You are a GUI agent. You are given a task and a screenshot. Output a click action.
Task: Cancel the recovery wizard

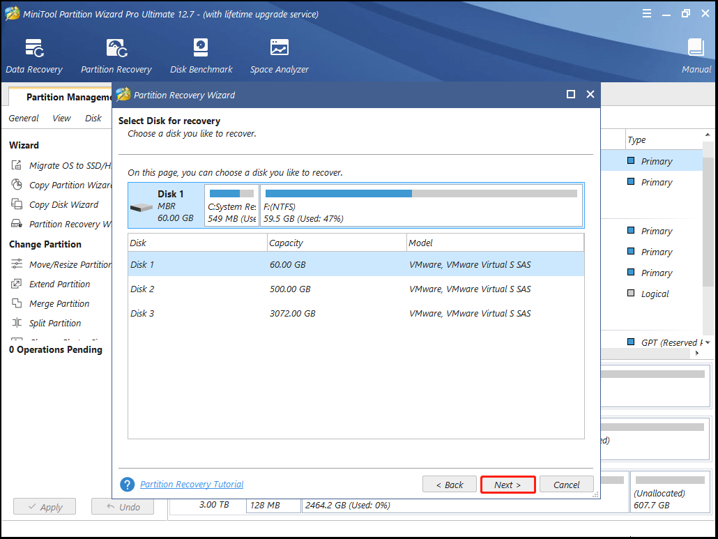567,485
